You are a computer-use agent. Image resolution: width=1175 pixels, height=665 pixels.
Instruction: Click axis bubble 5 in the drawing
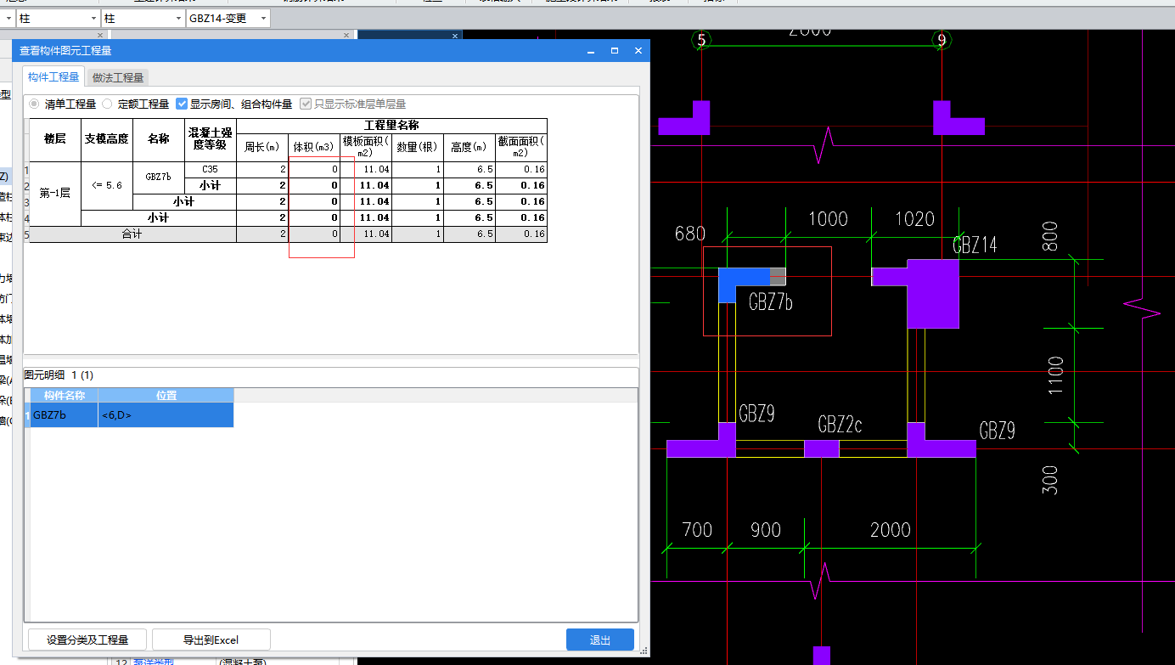click(x=700, y=40)
